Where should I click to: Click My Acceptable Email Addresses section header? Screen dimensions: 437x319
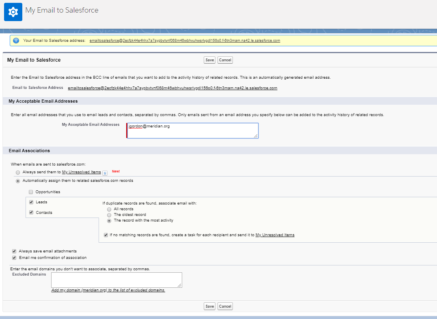pyautogui.click(x=43, y=101)
